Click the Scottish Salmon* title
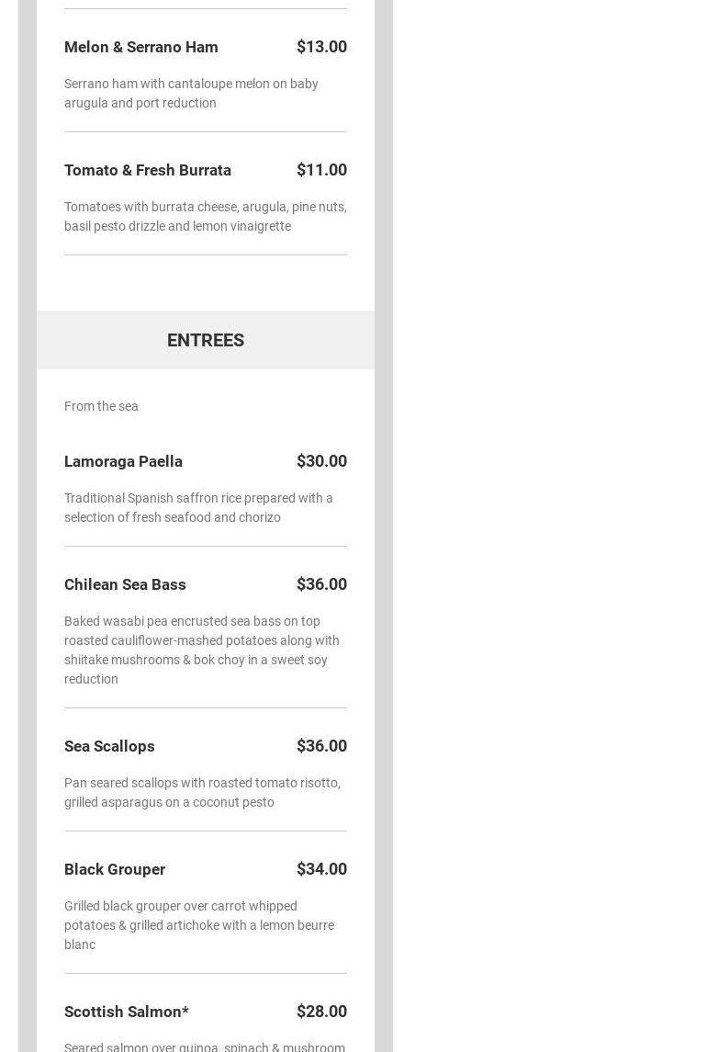Viewport: 707px width, 1052px height. tap(127, 1012)
